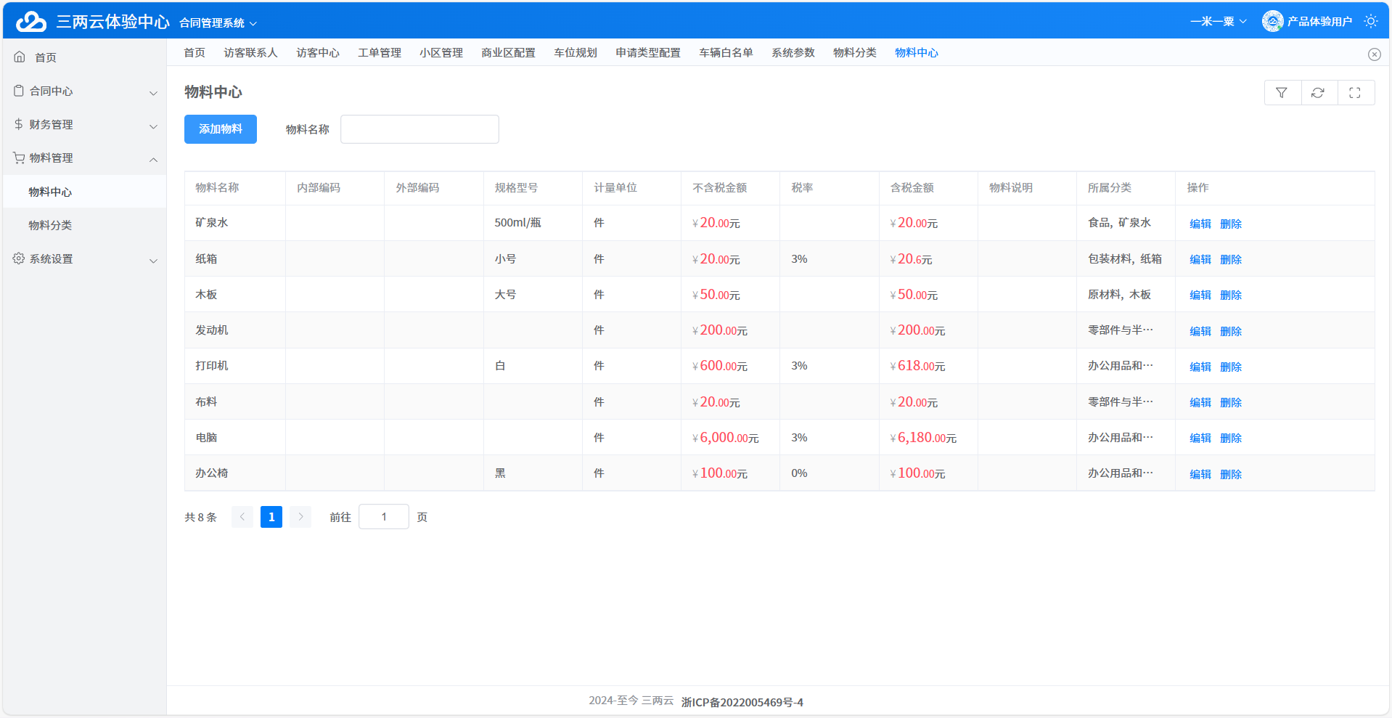The width and height of the screenshot is (1392, 718).
Task: Close all tabs with circled X icon
Action: pos(1375,54)
